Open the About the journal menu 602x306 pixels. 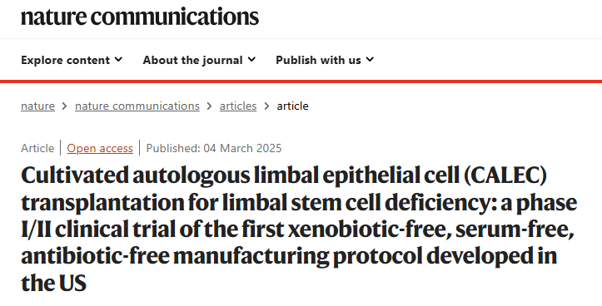click(199, 60)
